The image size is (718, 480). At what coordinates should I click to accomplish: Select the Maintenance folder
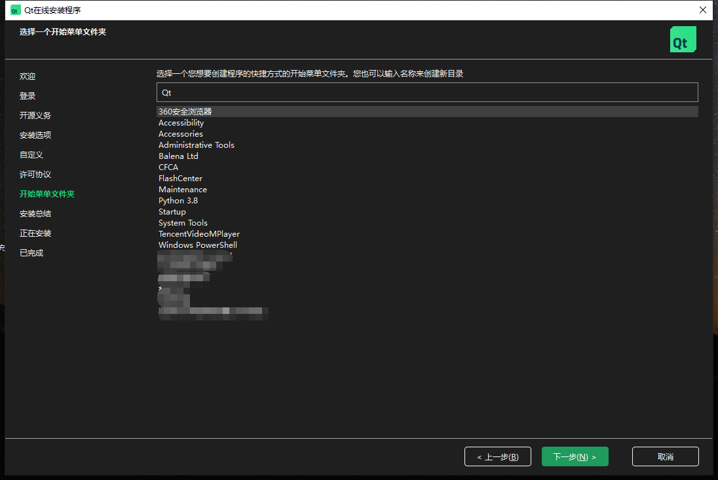tap(182, 189)
